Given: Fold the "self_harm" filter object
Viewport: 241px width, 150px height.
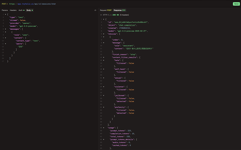Looking at the screenshot, I should point(104,69).
